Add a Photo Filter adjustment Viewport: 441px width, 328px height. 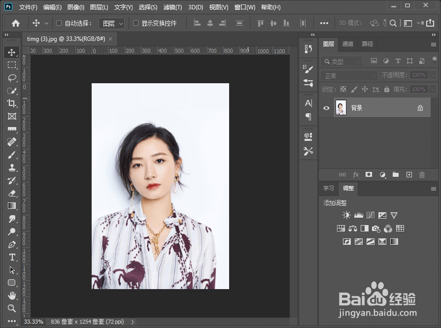tap(376, 229)
